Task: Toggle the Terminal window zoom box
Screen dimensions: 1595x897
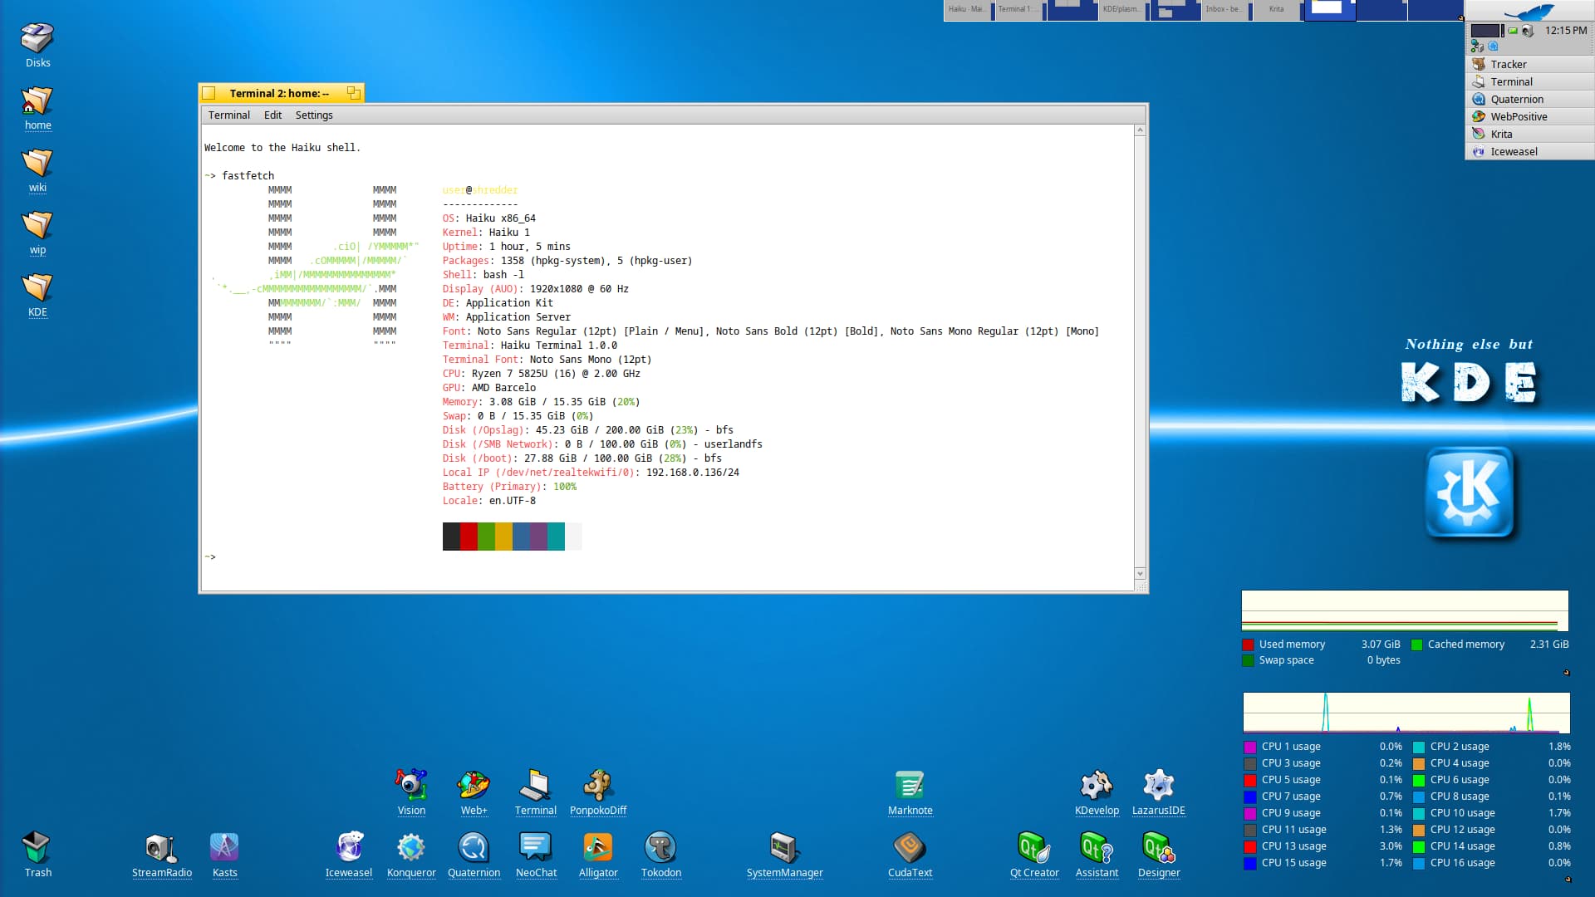Action: tap(353, 93)
